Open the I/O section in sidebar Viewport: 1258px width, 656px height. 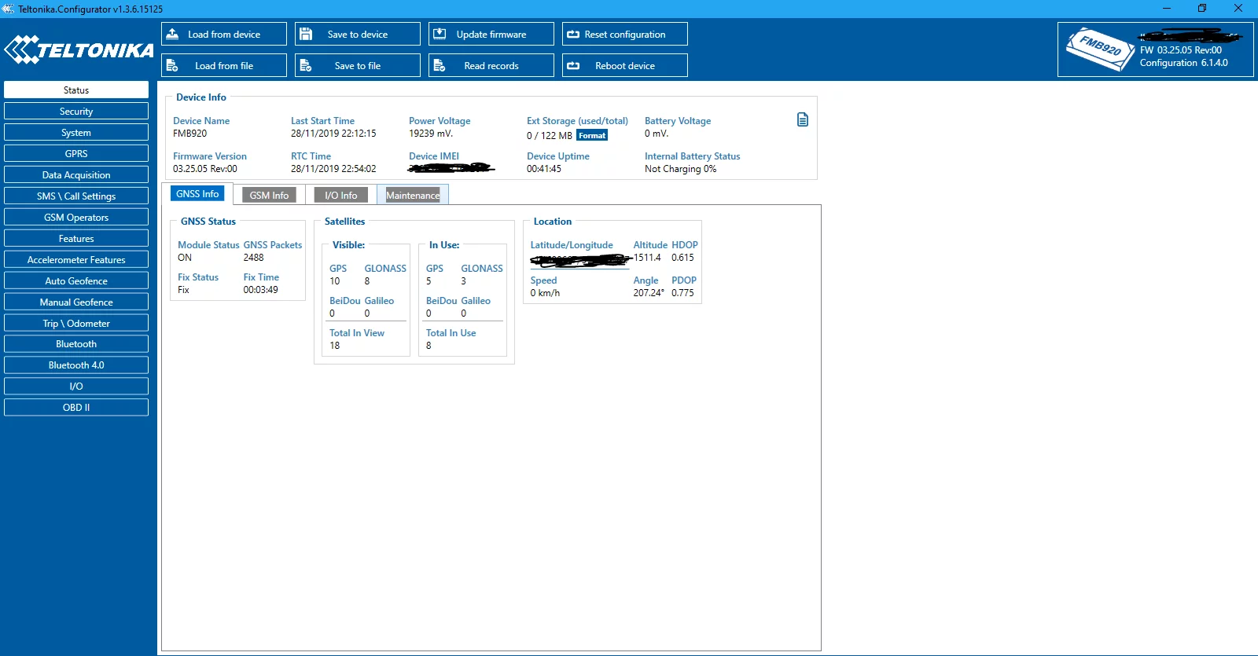point(76,387)
